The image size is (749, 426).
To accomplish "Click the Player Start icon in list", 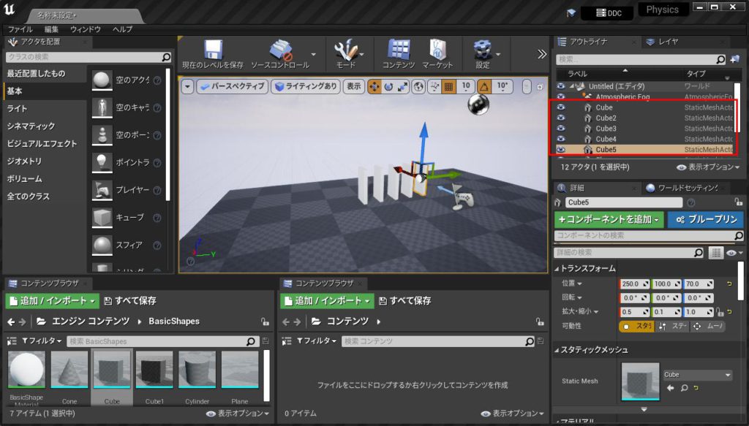I will [102, 190].
